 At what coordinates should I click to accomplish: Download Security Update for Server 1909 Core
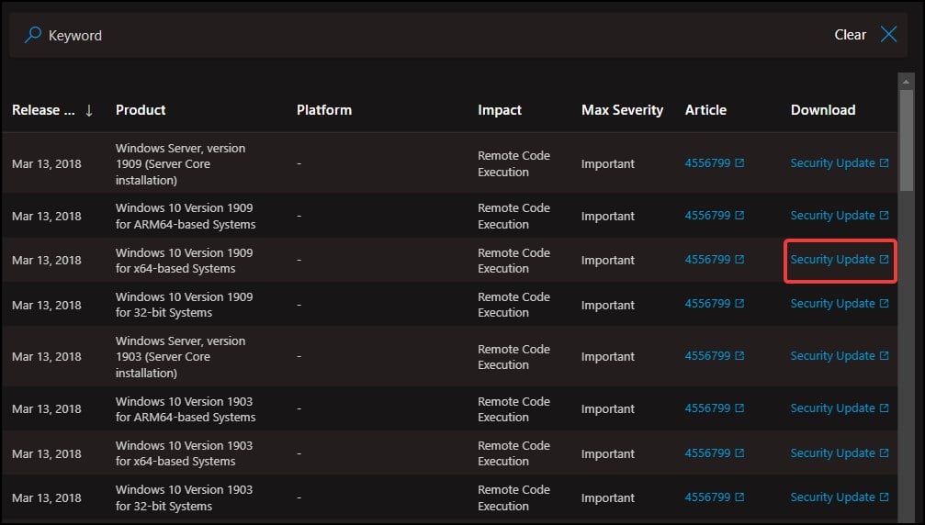coord(832,163)
